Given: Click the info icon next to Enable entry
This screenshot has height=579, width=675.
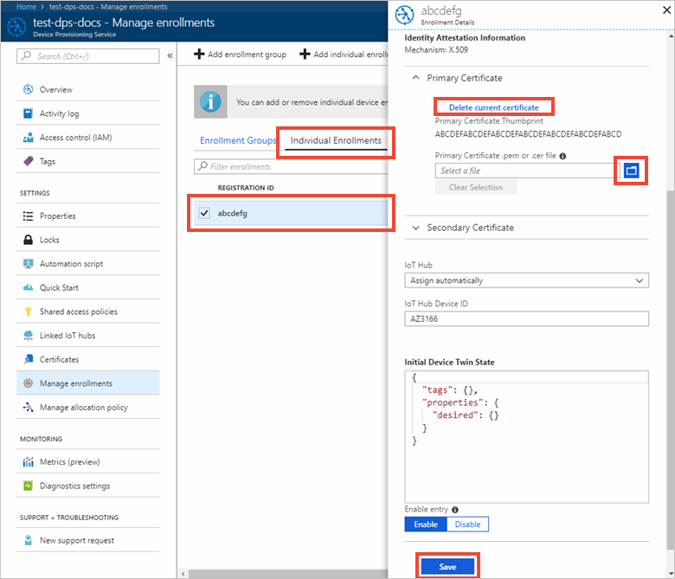Looking at the screenshot, I should (455, 510).
